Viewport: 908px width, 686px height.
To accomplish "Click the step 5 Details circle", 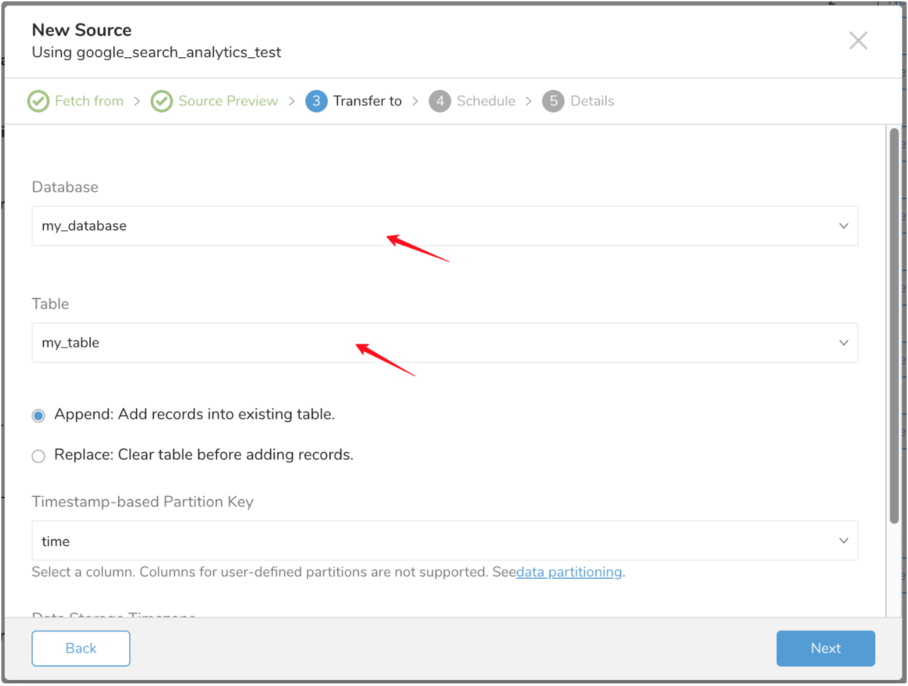I will click(553, 101).
